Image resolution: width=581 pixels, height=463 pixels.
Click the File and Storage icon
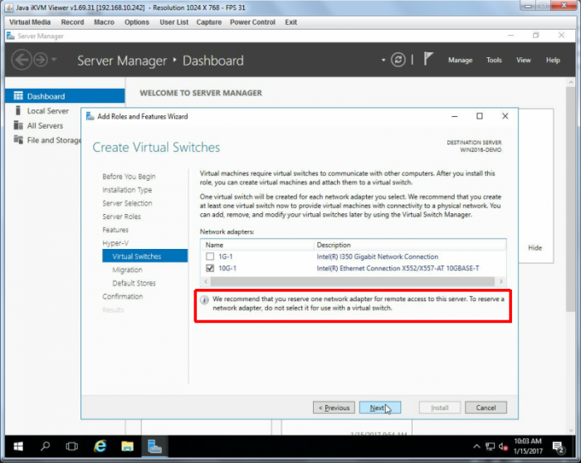pyautogui.click(x=18, y=139)
